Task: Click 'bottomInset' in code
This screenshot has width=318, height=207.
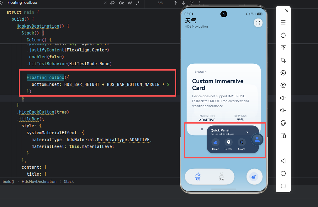Action: 45,84
